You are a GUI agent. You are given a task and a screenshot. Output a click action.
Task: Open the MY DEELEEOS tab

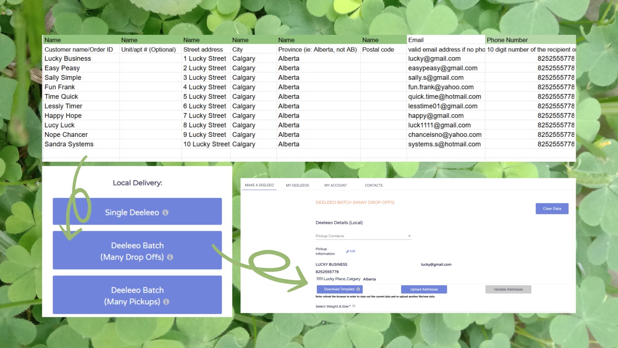(x=297, y=185)
